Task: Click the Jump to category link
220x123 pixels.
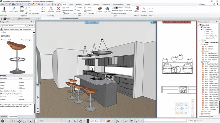Action: click(26, 40)
